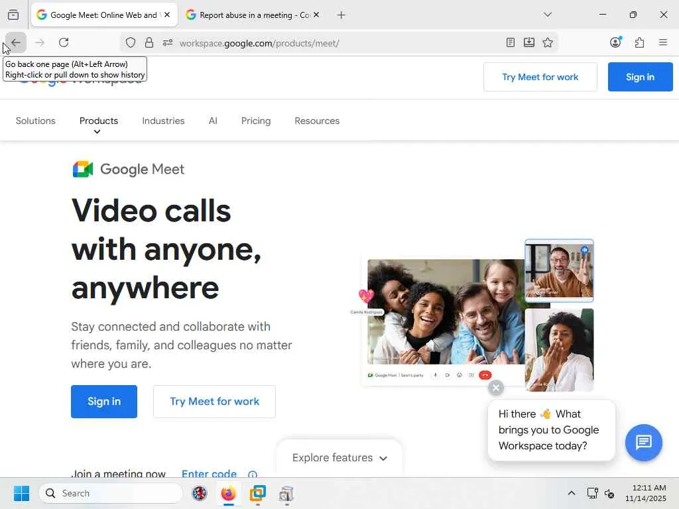Expand the Explore features dropdown

point(339,458)
